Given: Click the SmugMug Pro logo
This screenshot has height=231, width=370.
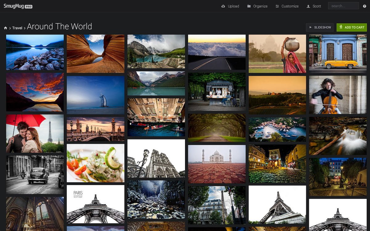Looking at the screenshot, I should point(18,6).
